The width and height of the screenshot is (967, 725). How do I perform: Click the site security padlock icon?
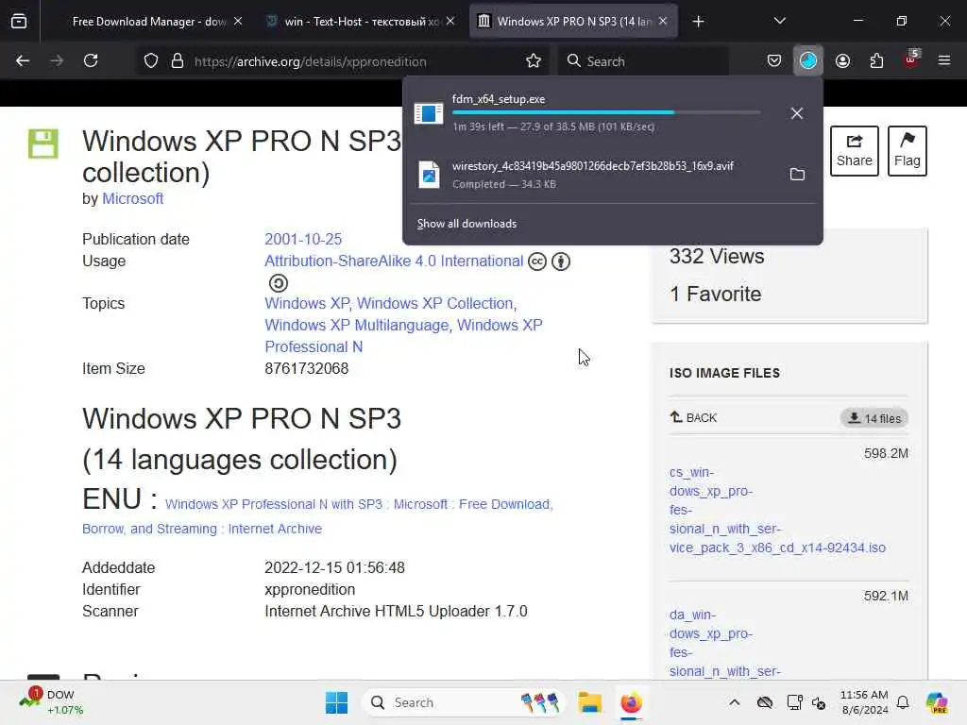point(178,61)
